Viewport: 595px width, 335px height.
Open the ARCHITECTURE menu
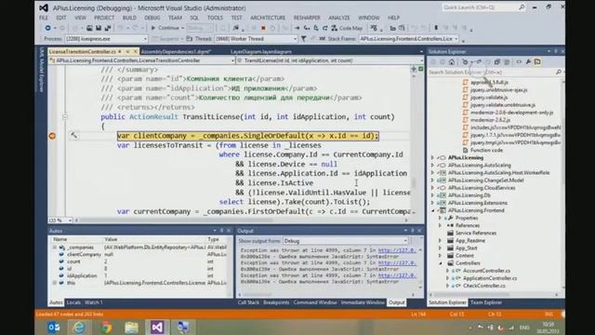coord(268,18)
